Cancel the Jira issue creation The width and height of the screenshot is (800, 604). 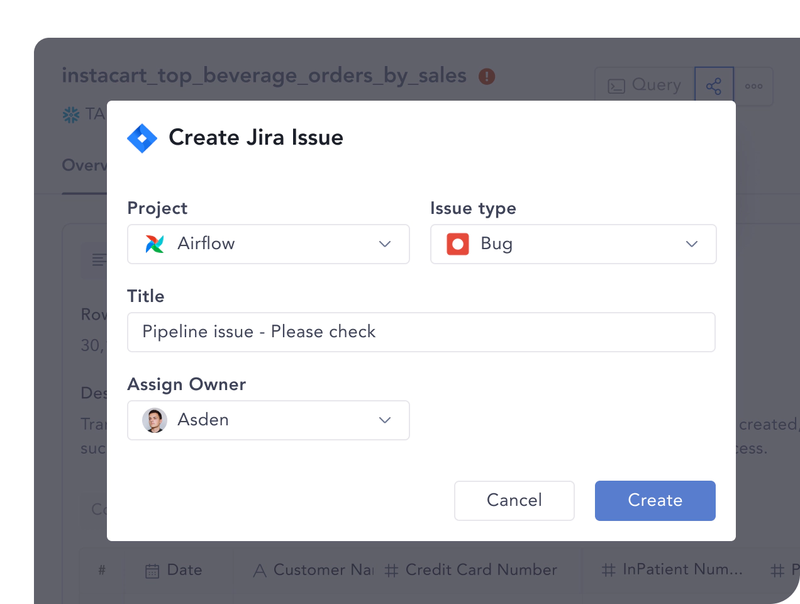(514, 501)
